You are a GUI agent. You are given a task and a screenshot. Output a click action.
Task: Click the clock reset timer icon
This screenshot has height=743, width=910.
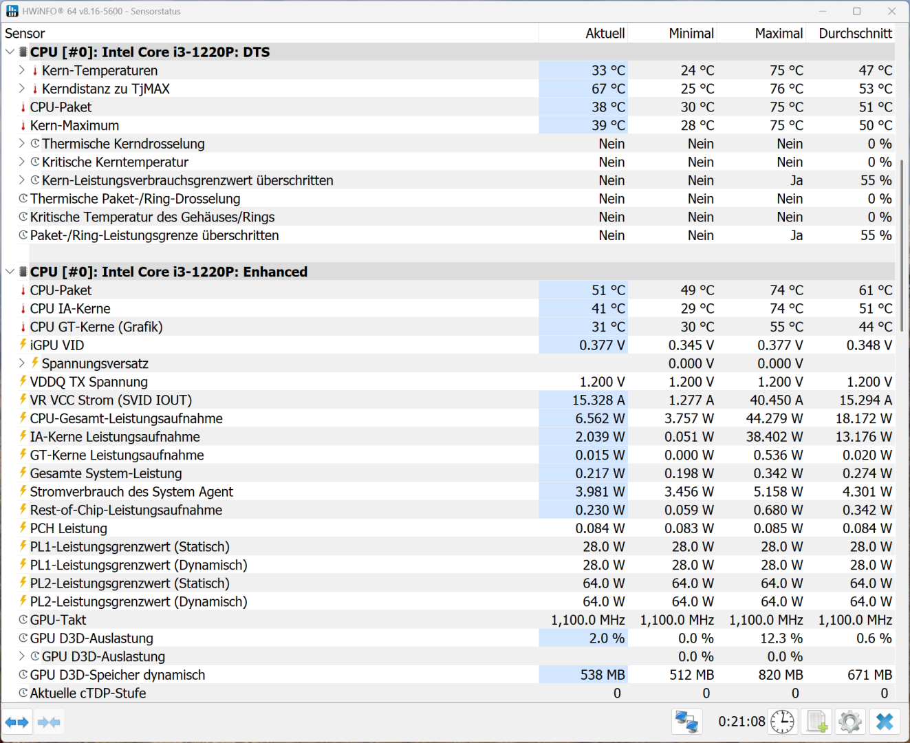tap(782, 722)
